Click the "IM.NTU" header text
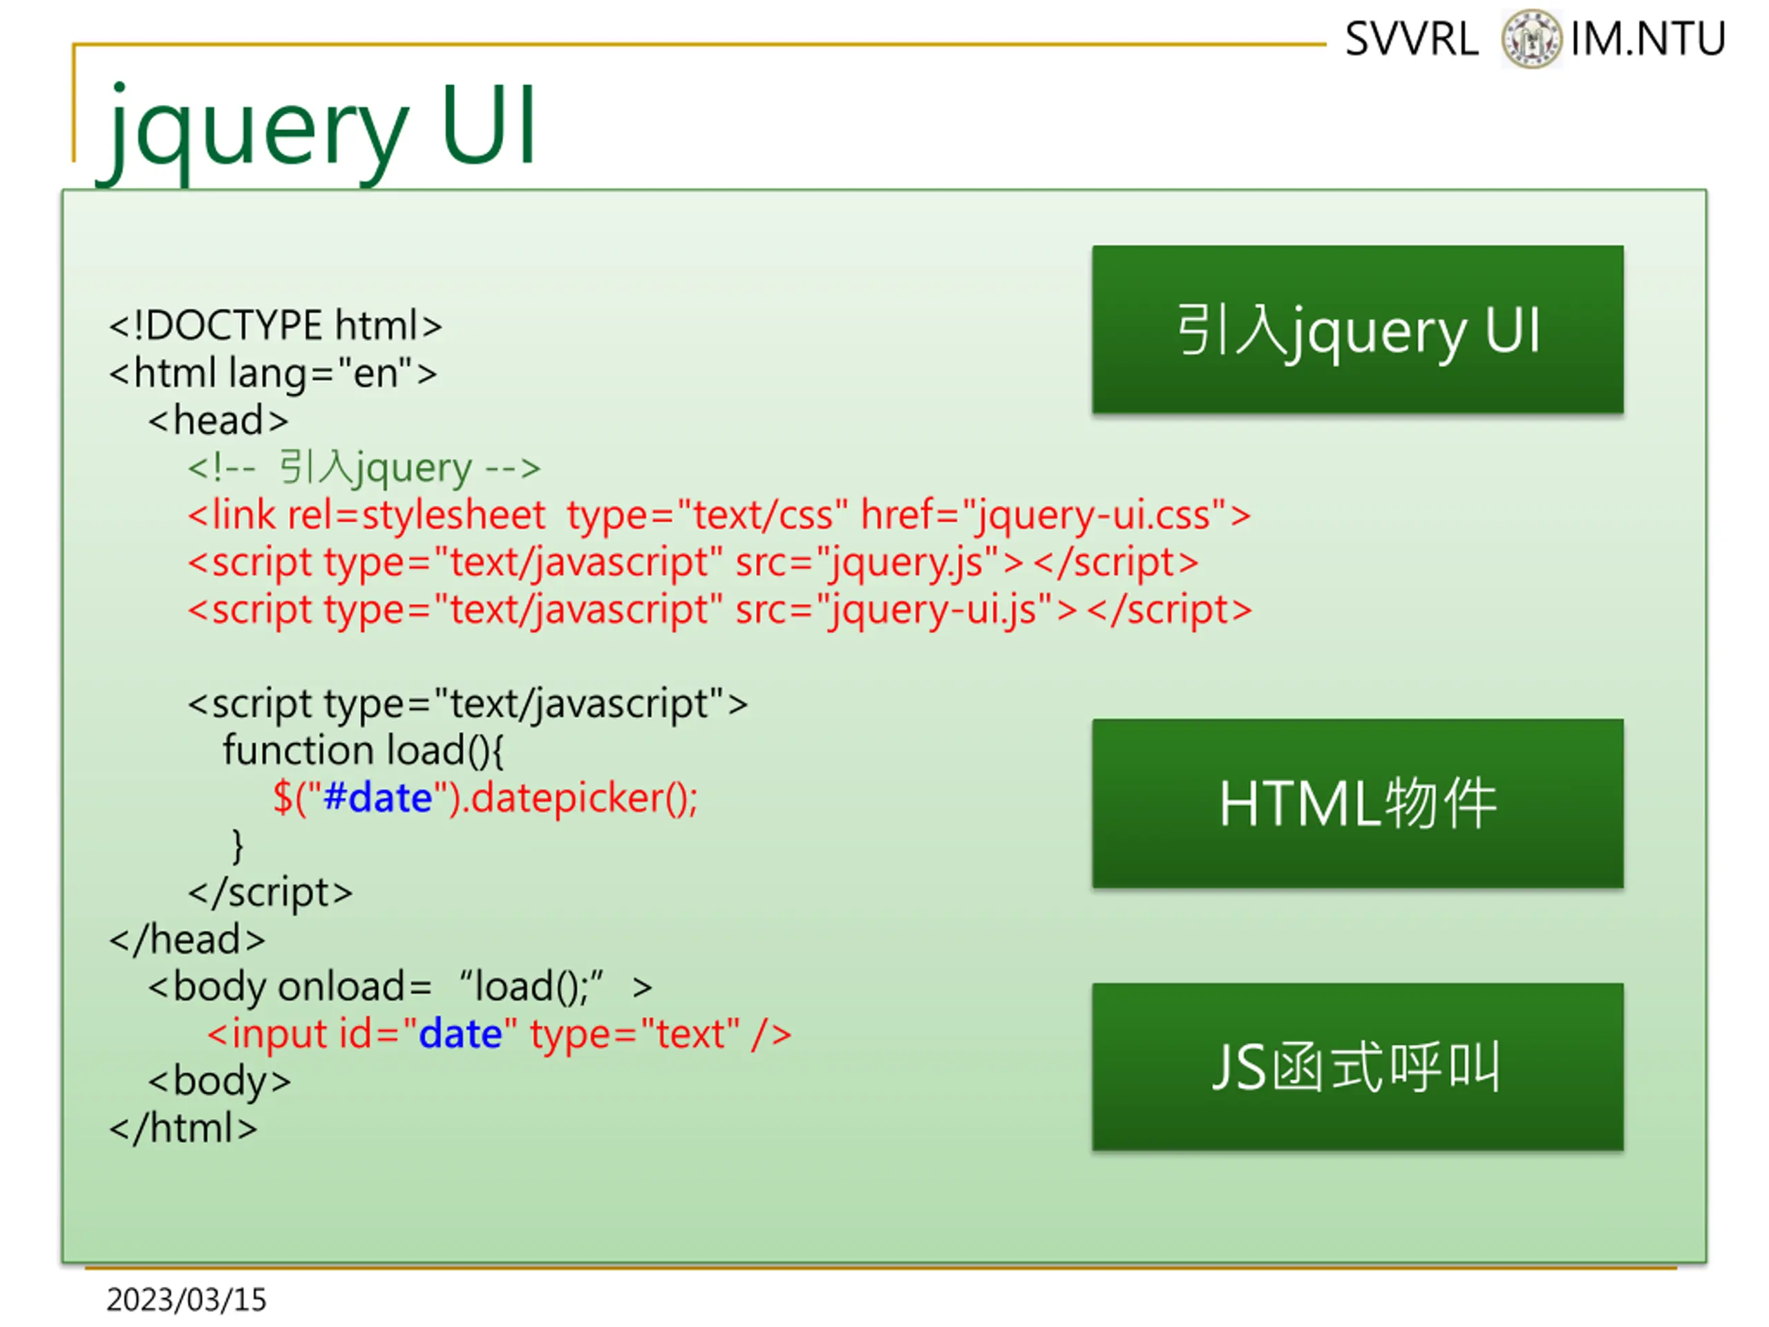 (1647, 39)
